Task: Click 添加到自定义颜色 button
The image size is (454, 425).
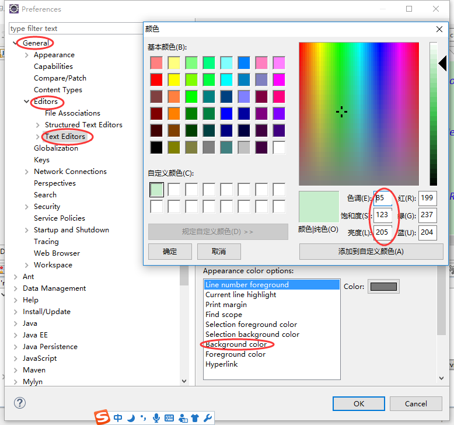Action: (371, 252)
